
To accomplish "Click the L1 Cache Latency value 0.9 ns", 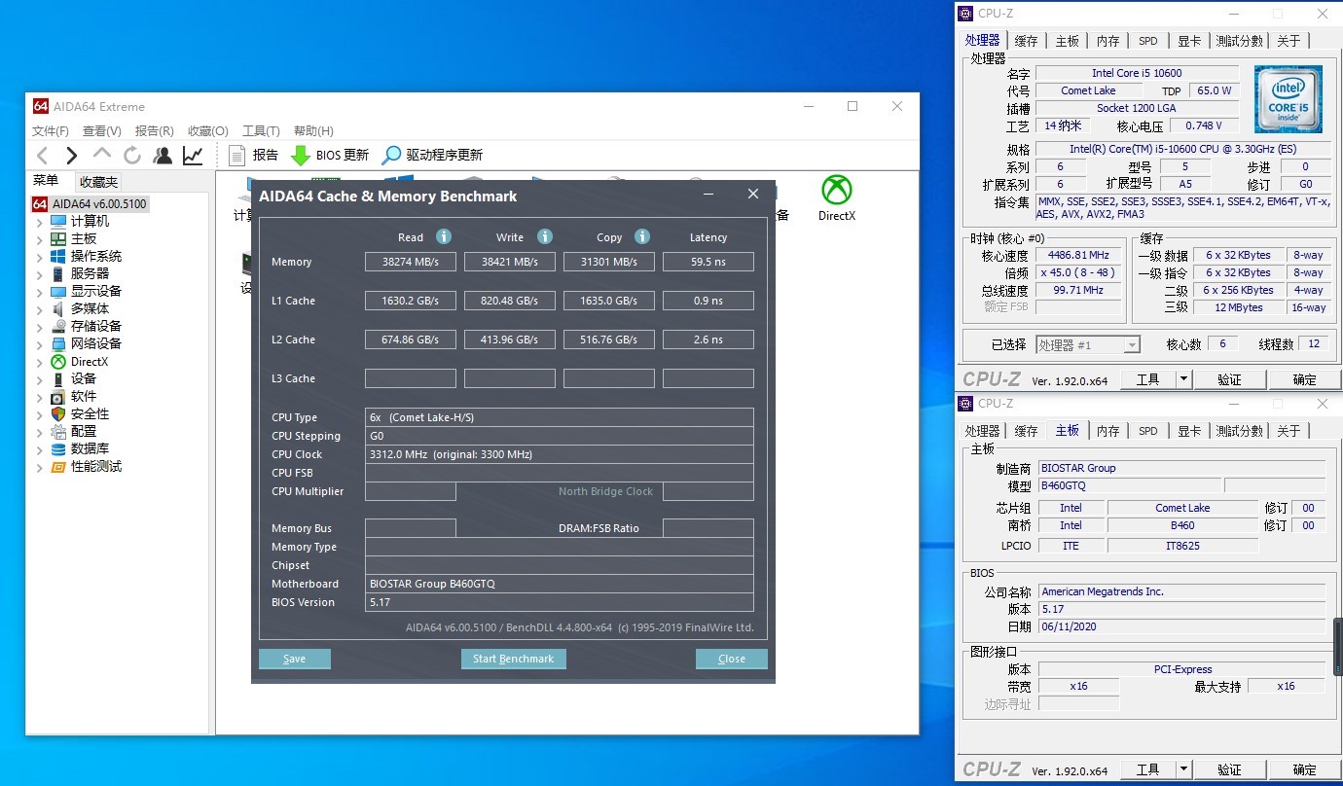I will [x=708, y=301].
